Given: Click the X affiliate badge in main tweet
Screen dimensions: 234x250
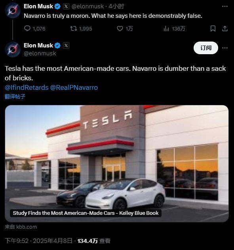Looking at the screenshot, I should pyautogui.click(x=66, y=45).
